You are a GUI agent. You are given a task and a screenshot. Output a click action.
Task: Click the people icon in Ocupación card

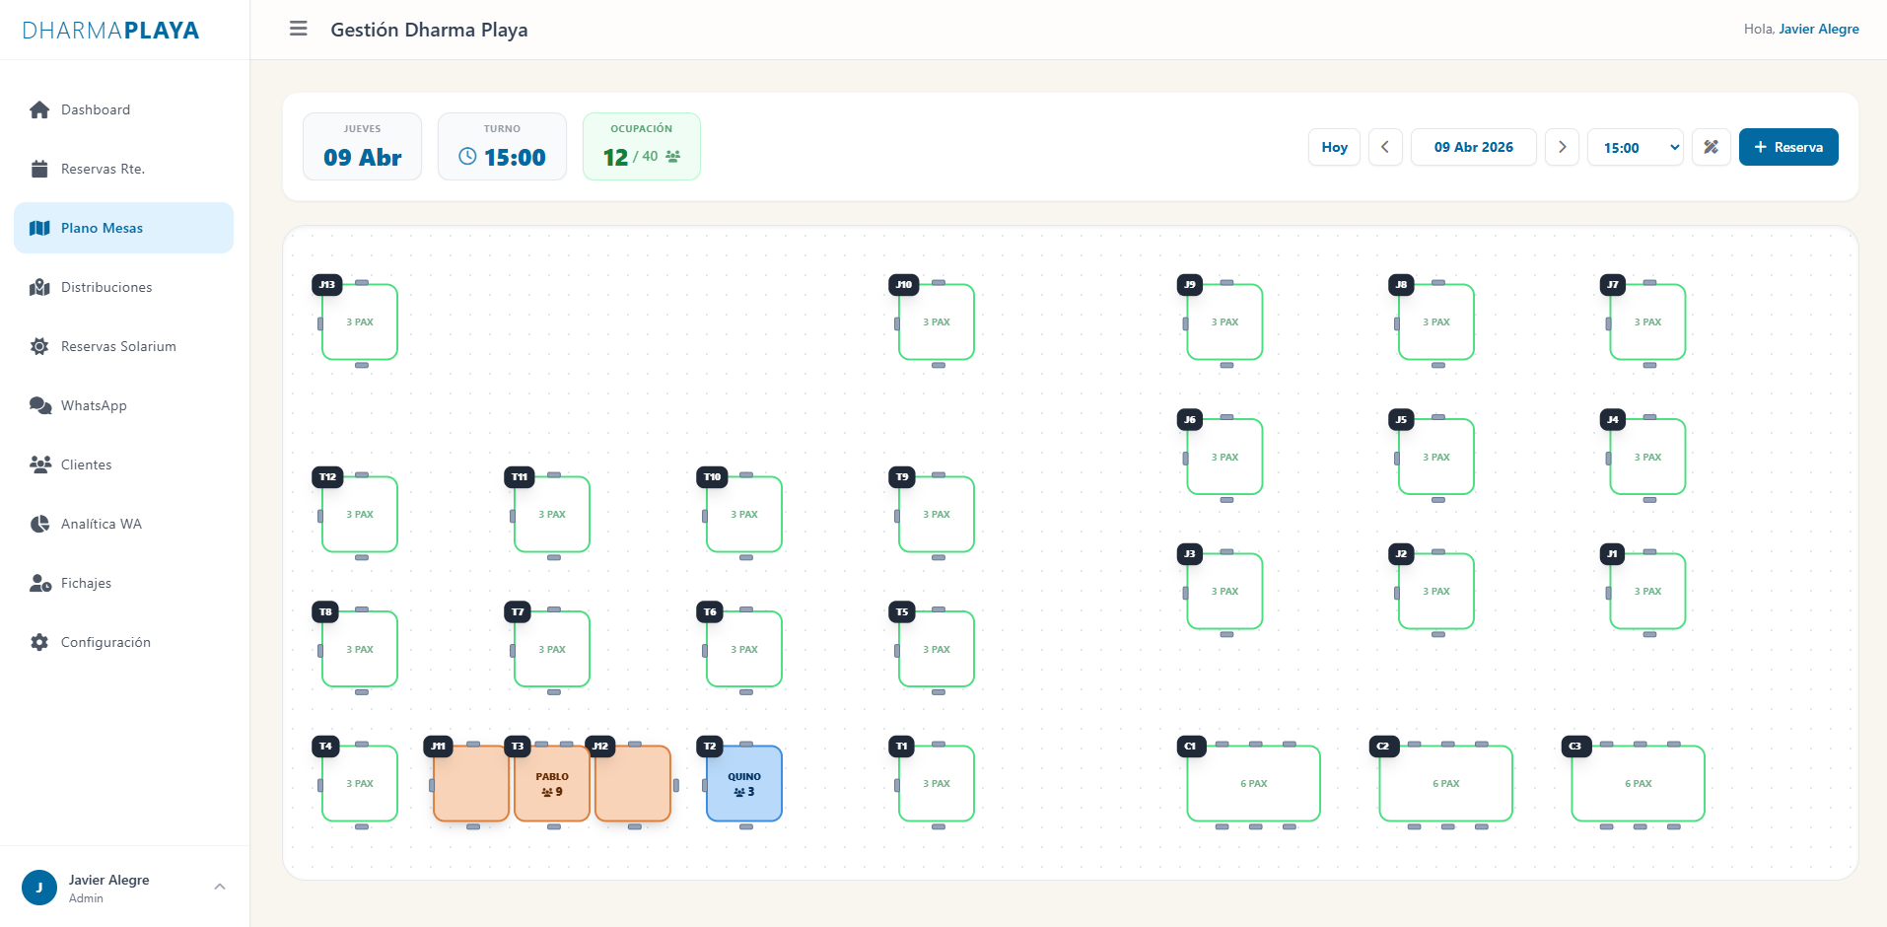click(673, 156)
